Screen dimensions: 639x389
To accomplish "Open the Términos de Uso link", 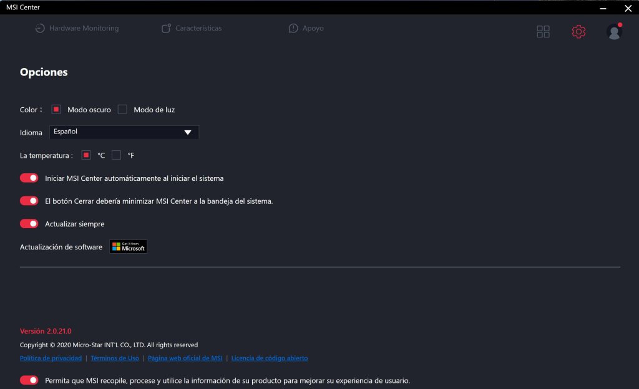I will tap(115, 358).
